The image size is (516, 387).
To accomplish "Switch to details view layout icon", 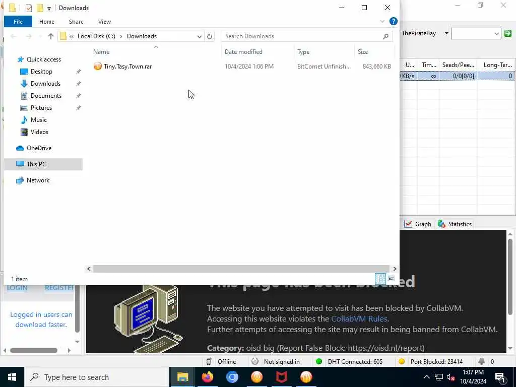I will point(380,279).
